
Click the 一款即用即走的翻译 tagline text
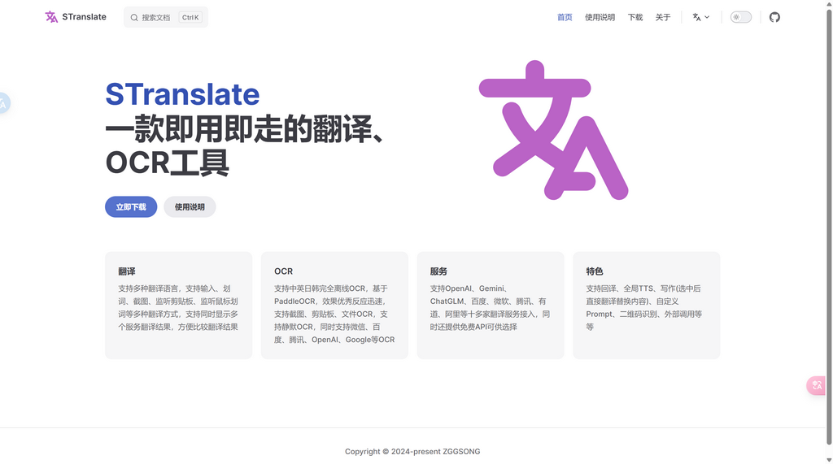point(244,128)
